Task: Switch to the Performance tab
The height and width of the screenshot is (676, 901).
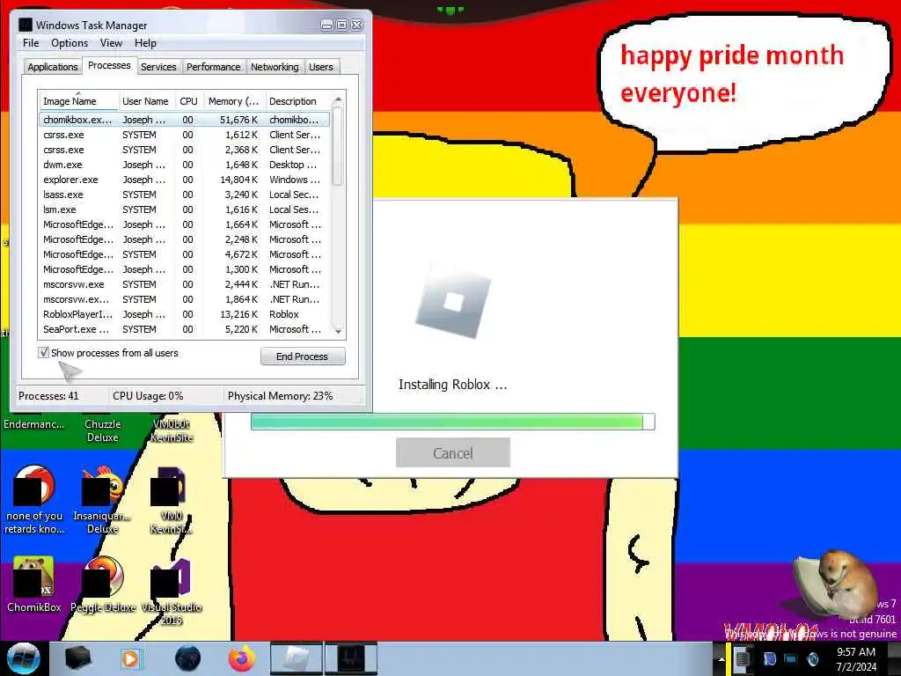Action: 213,67
